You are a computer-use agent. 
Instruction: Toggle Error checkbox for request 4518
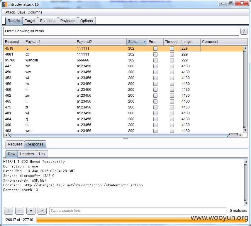click(x=155, y=48)
